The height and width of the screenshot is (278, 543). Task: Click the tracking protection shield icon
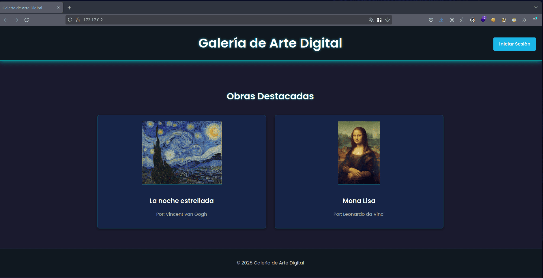pos(70,20)
